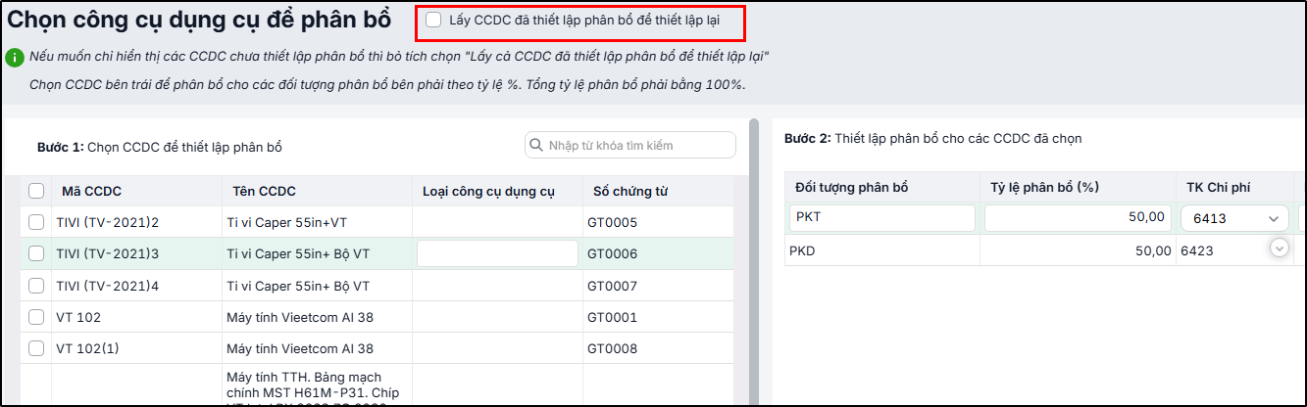This screenshot has width=1307, height=407.
Task: Tick the checkbox for TIVI (TV-2021)4
Action: tap(36, 286)
